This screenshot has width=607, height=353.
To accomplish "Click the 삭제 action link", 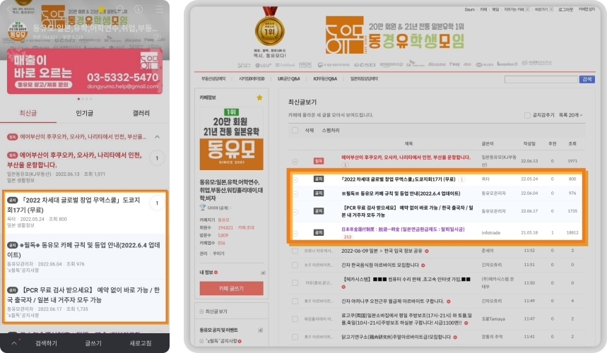I will tap(310, 131).
